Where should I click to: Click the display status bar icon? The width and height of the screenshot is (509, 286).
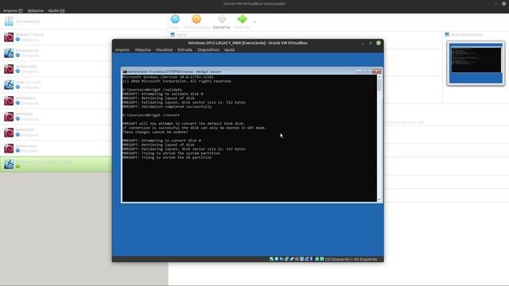tap(301, 259)
